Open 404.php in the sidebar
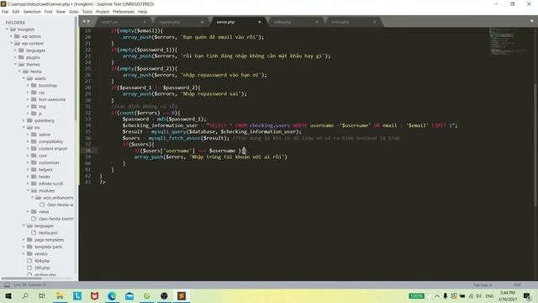This screenshot has height=303, width=538. point(42,261)
